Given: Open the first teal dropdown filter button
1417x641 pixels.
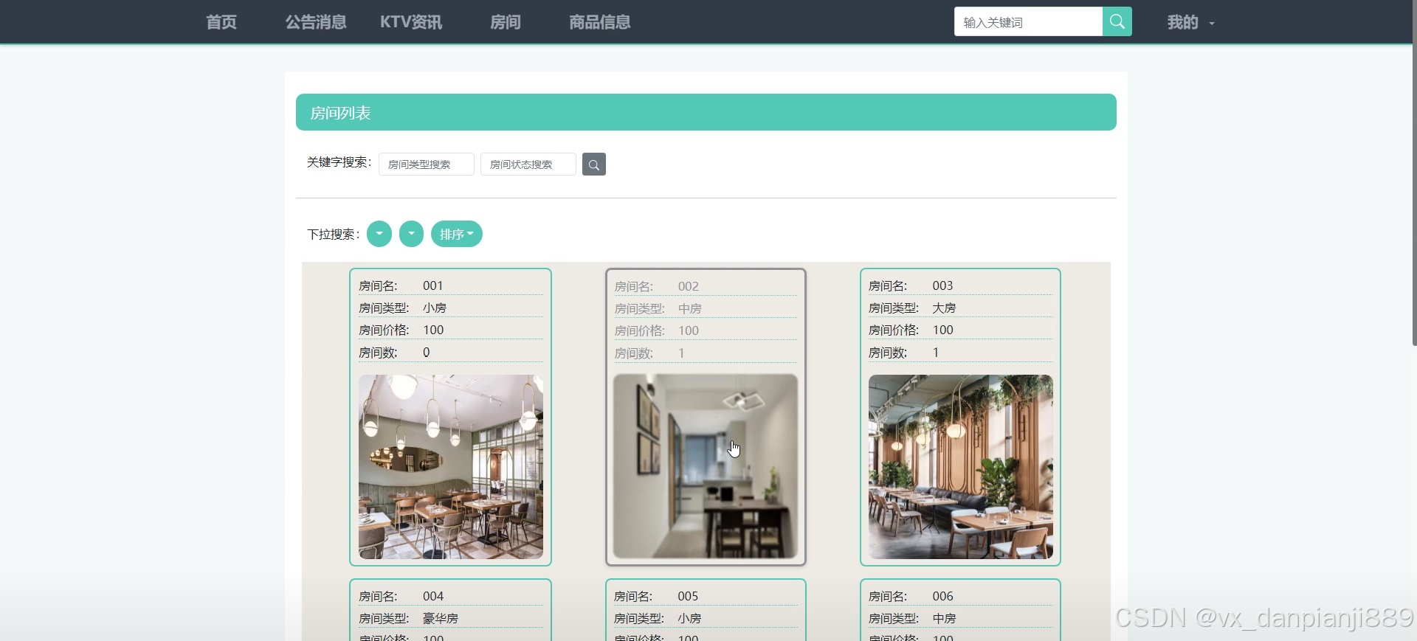Looking at the screenshot, I should pos(379,234).
